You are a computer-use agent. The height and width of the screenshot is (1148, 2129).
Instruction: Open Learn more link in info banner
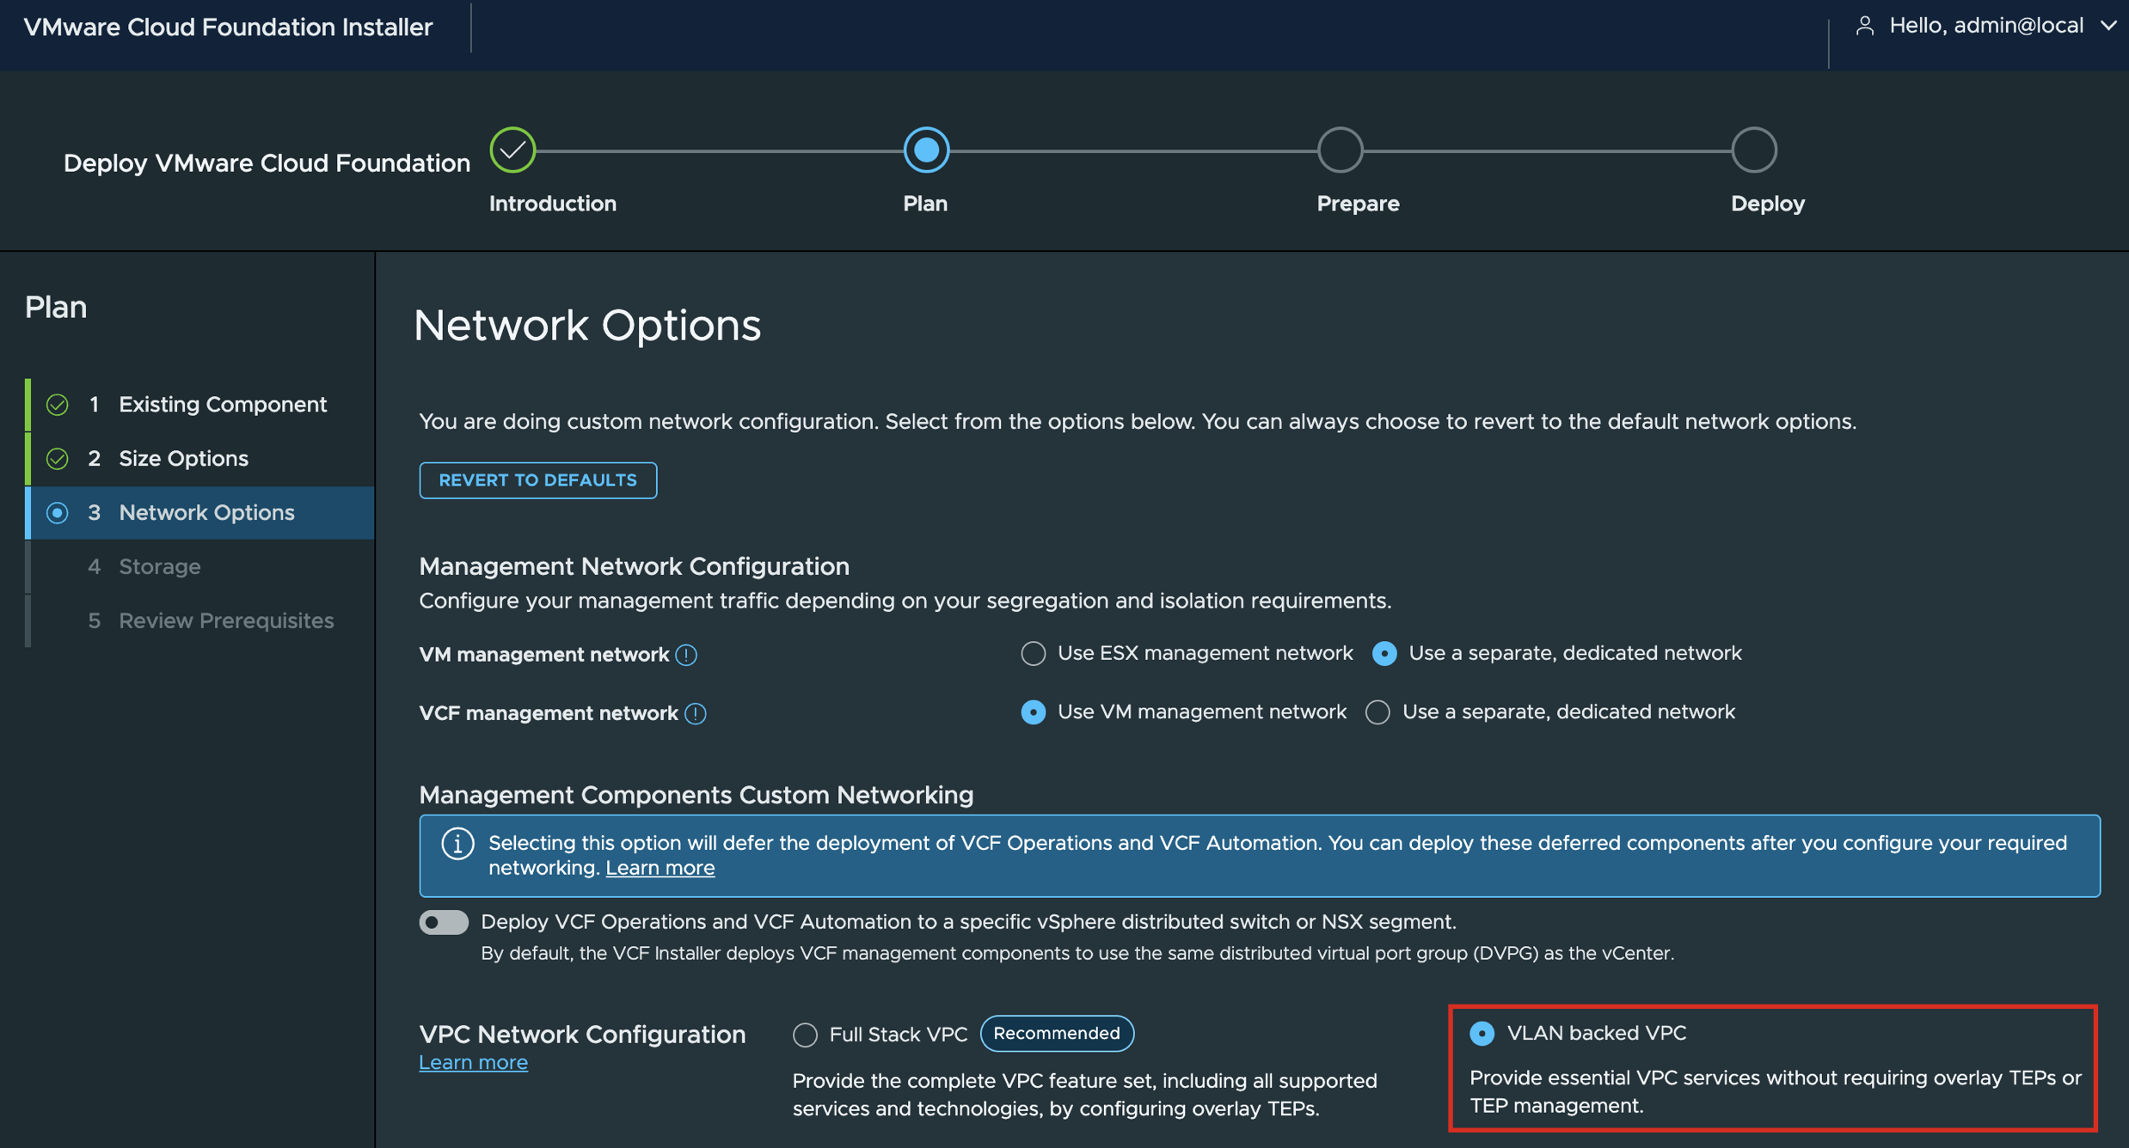660,869
